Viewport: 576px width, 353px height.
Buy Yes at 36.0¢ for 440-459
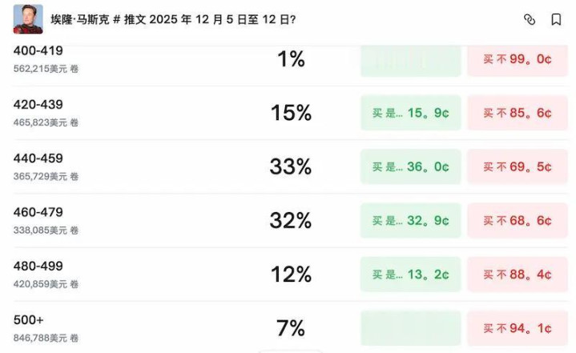click(x=410, y=167)
